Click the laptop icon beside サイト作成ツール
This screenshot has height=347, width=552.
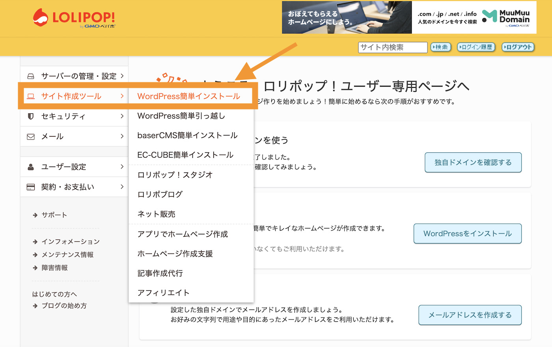[x=31, y=96]
